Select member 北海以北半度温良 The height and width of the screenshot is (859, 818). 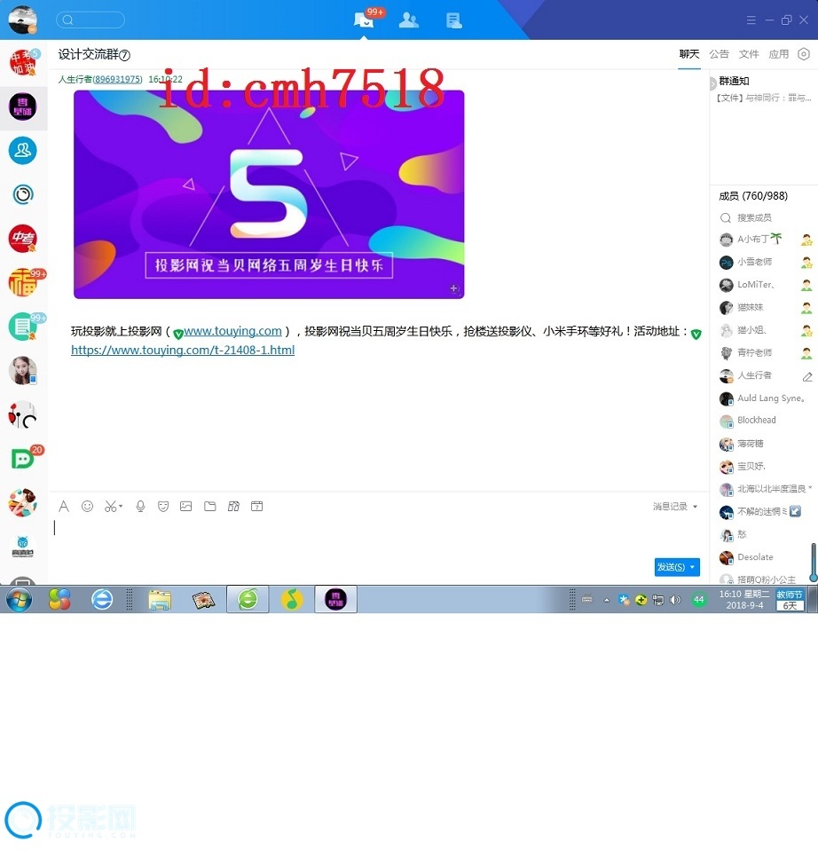pos(766,489)
